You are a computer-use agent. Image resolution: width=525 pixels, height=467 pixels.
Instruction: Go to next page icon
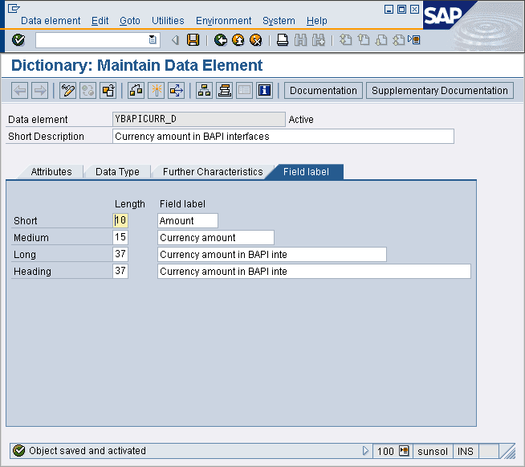pos(381,40)
